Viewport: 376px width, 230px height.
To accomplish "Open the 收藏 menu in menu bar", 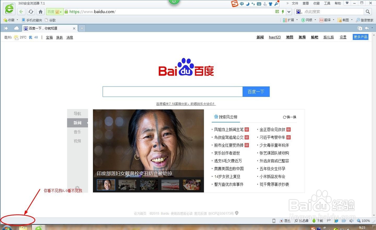I will 317,3.
